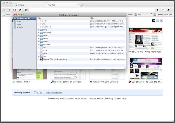Click the macnews folder icon
The height and width of the screenshot is (123, 175).
(41, 33)
